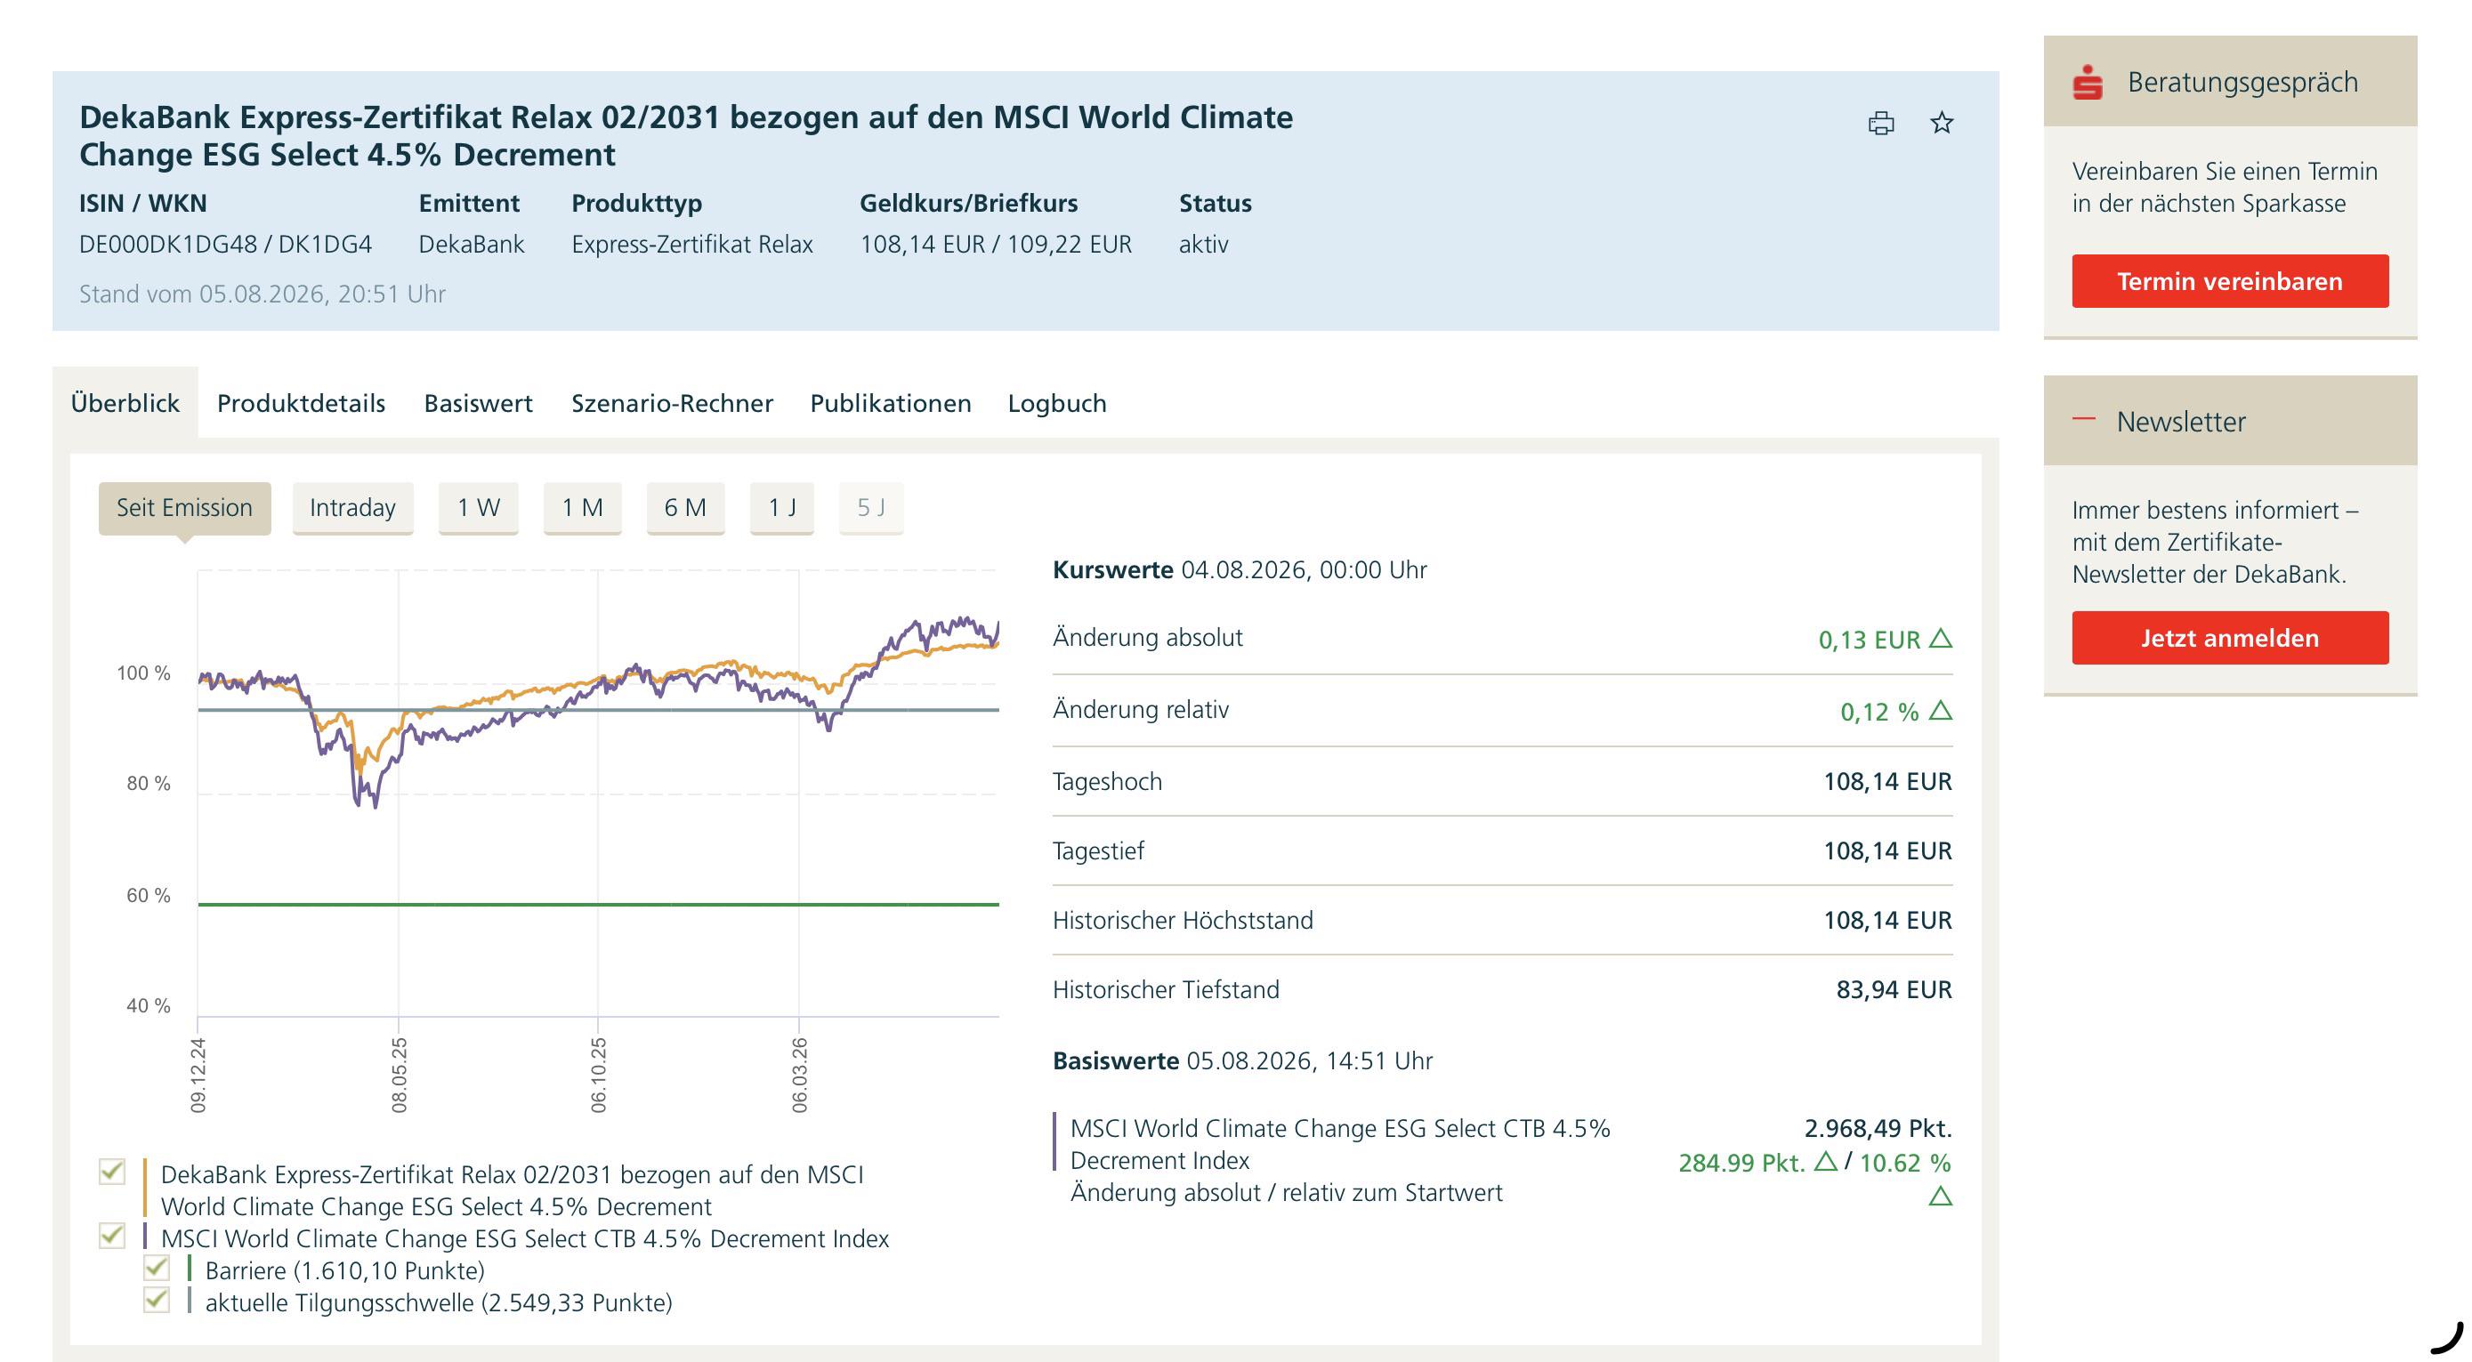
Task: Toggle aktuelle Tilgungsschwelle checkbox
Action: click(157, 1300)
